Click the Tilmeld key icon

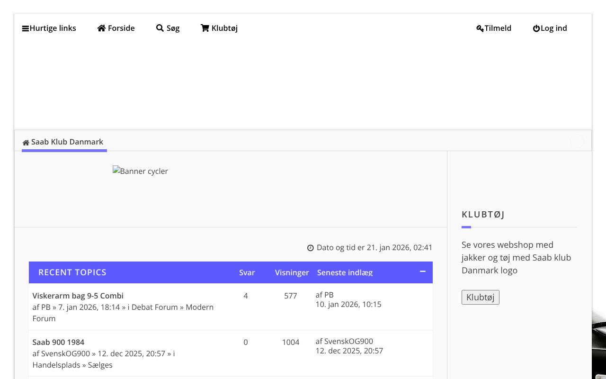point(480,28)
